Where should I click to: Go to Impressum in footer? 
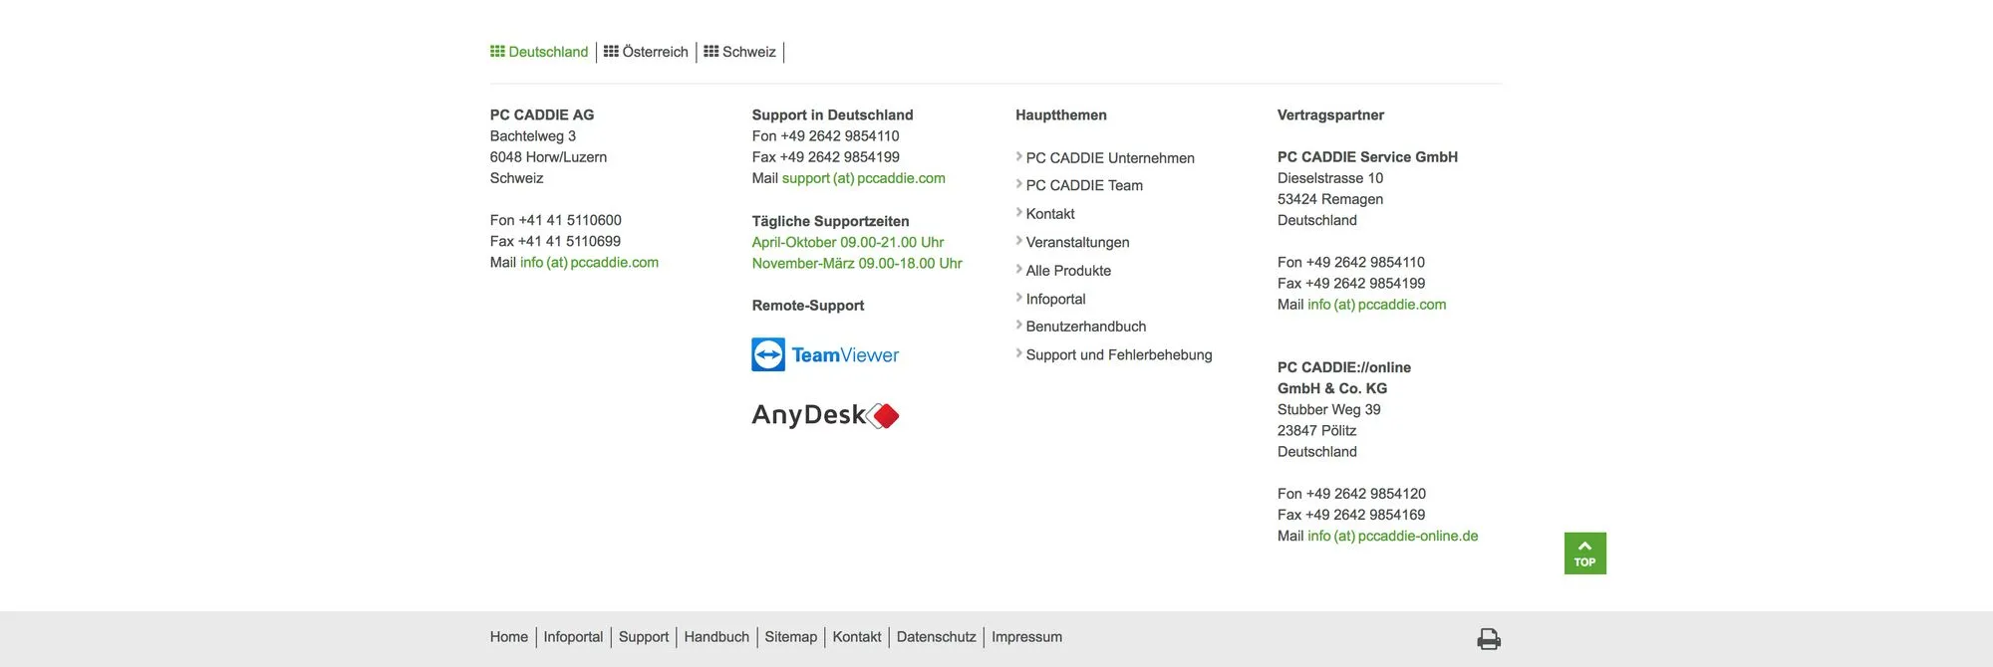click(1026, 637)
